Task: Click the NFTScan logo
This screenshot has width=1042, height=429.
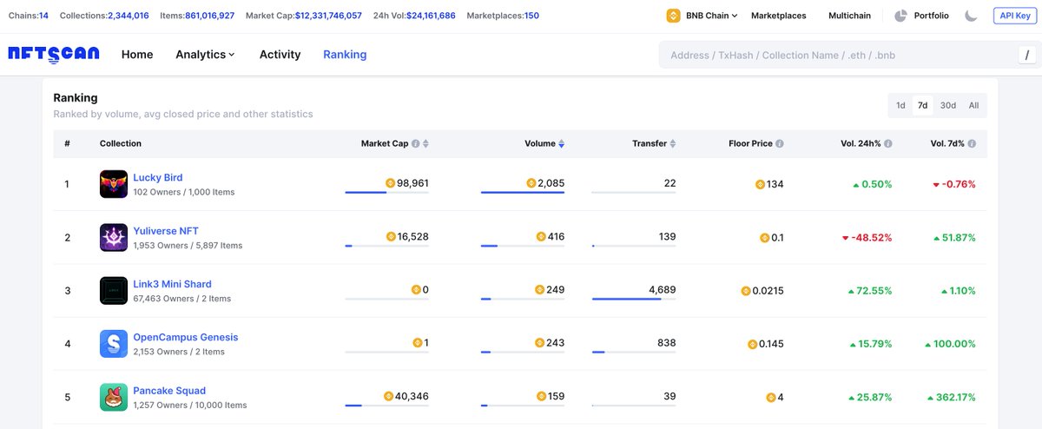Action: click(54, 54)
